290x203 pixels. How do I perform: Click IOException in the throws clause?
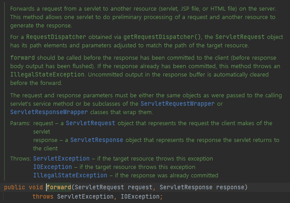point(140,196)
